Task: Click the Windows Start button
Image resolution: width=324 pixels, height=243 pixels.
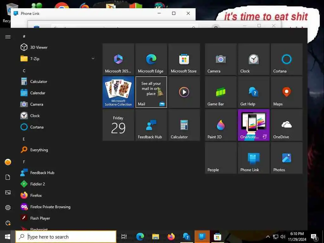Action: click(8, 237)
